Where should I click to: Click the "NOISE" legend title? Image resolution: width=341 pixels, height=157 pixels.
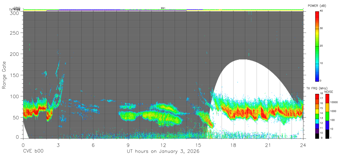(329, 92)
